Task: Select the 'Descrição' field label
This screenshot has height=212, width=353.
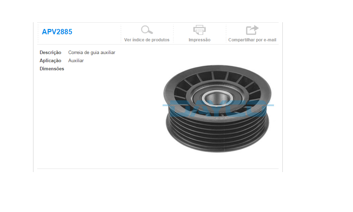Action: pos(50,52)
